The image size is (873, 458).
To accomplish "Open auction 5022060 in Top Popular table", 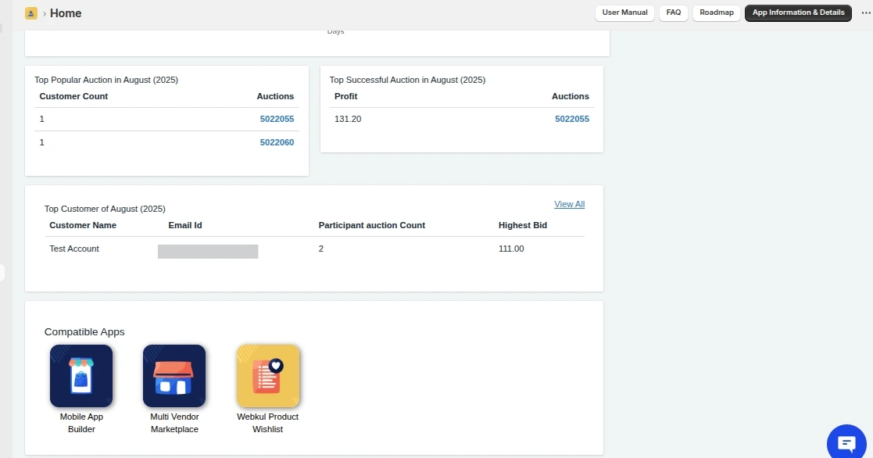I will point(277,142).
